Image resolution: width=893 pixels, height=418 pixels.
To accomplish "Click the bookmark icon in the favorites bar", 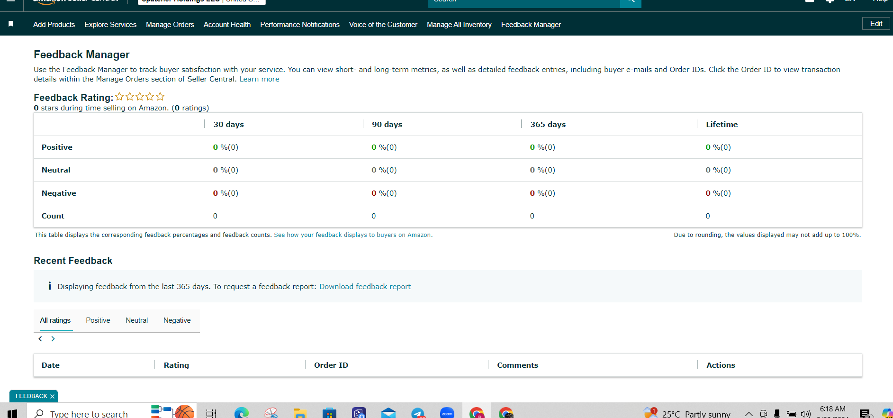I will (x=11, y=24).
